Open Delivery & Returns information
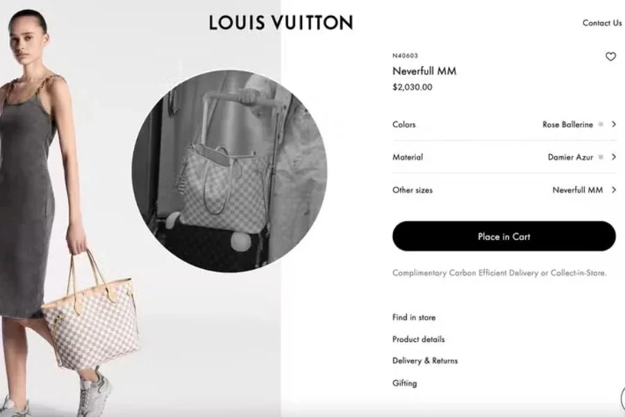 [425, 361]
